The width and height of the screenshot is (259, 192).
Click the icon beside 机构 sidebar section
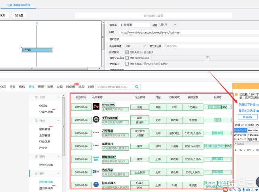pyautogui.click(x=36, y=156)
